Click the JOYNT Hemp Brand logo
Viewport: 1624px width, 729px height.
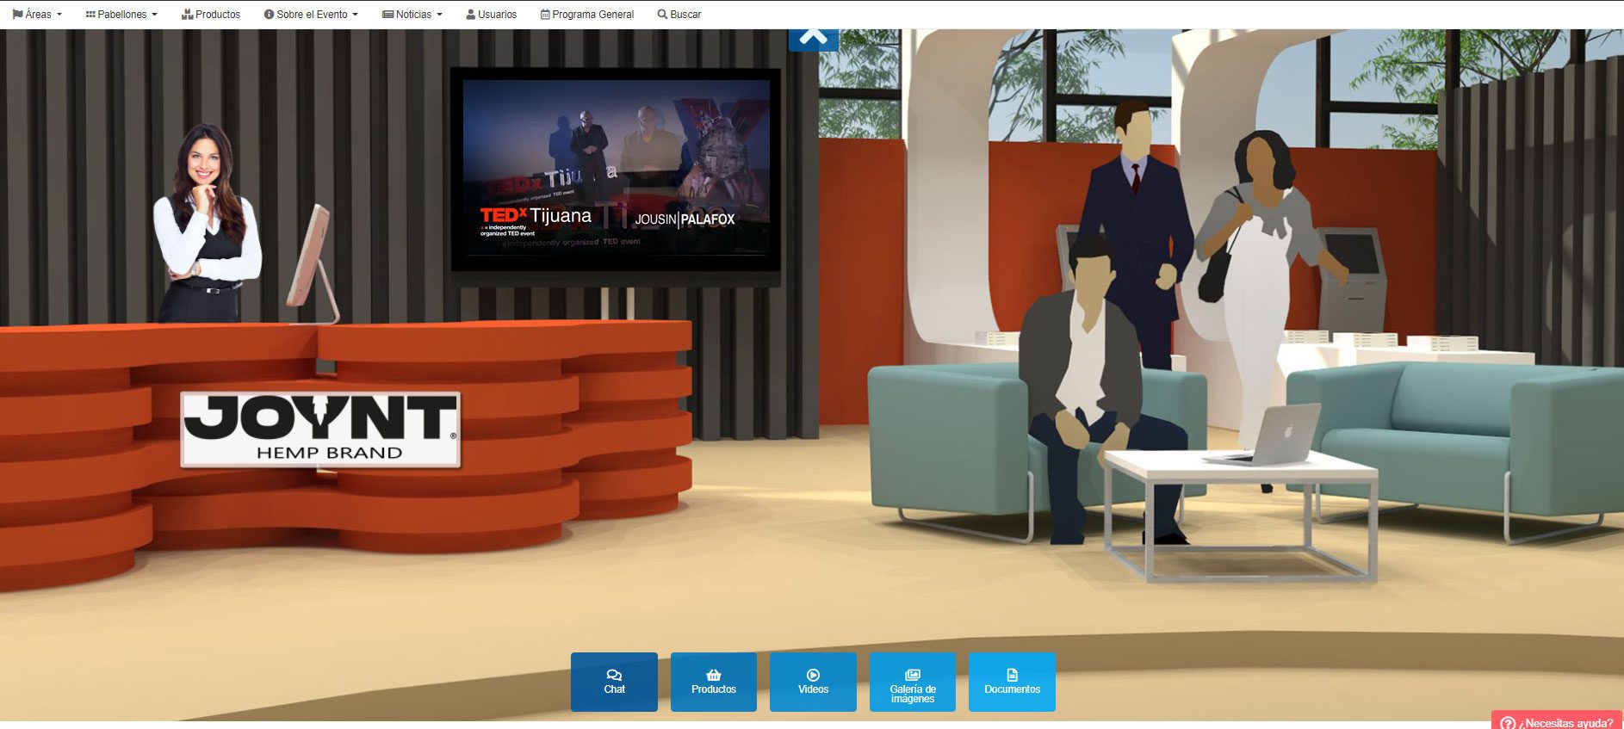pyautogui.click(x=320, y=429)
